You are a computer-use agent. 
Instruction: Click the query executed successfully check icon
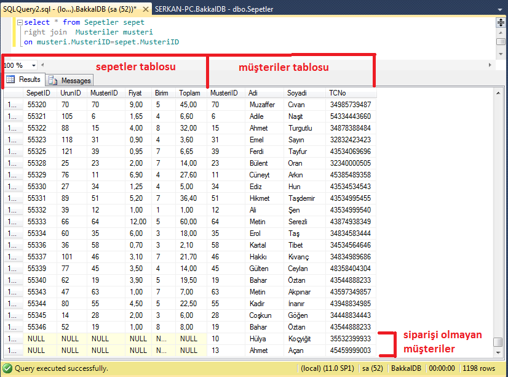tap(7, 368)
